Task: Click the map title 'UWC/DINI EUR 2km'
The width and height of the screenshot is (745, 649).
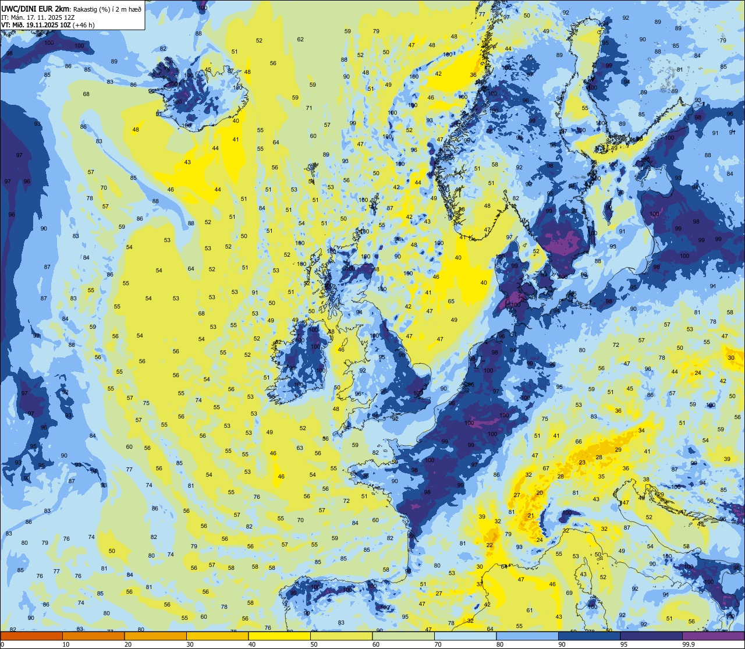Action: click(35, 8)
